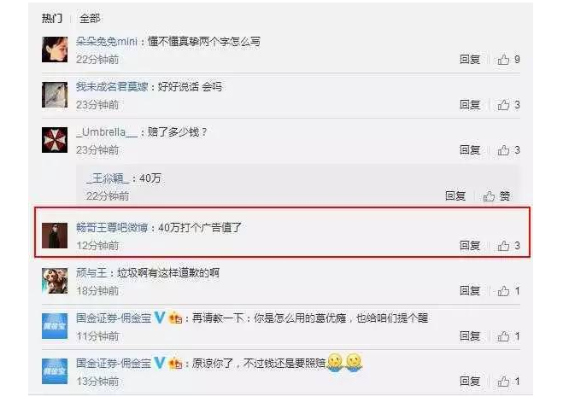Open the _Umbrella__ avatar image
Screen dimensions: 569x408
(55, 140)
